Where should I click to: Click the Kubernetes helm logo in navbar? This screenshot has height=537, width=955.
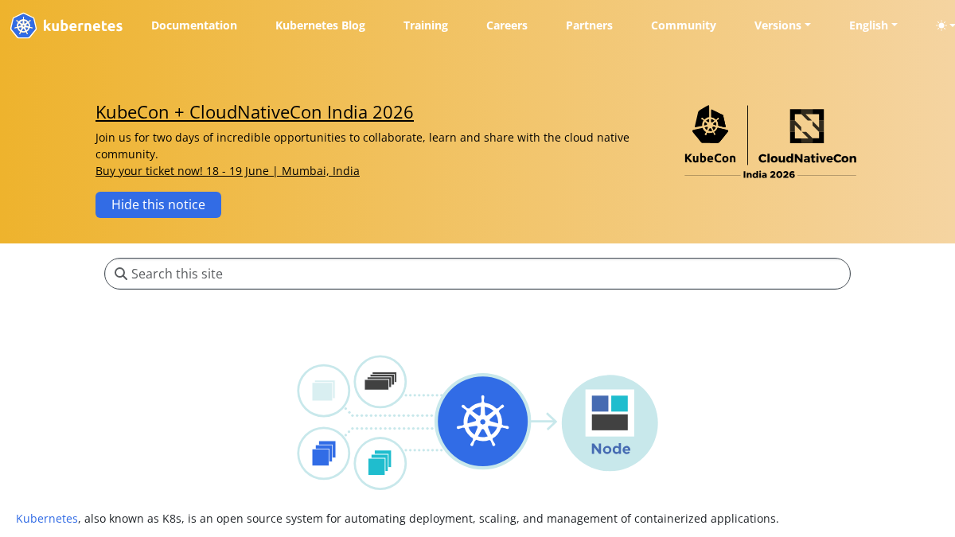pyautogui.click(x=23, y=25)
